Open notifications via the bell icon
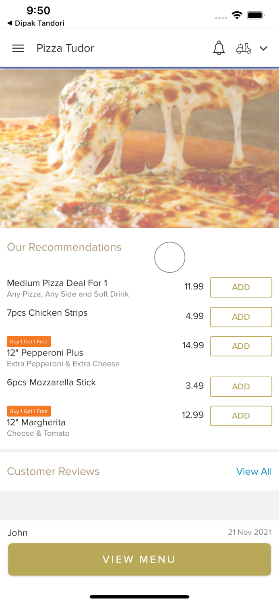279x604 pixels. point(219,48)
